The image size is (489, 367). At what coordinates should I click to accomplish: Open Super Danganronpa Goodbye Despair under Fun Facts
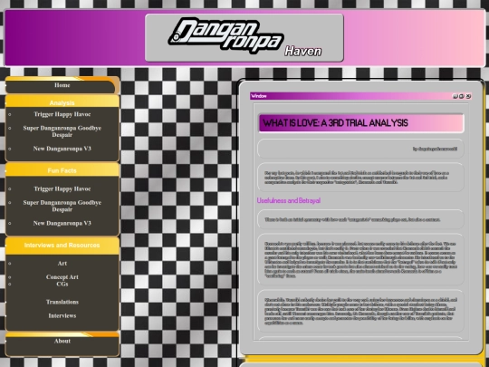pos(62,206)
